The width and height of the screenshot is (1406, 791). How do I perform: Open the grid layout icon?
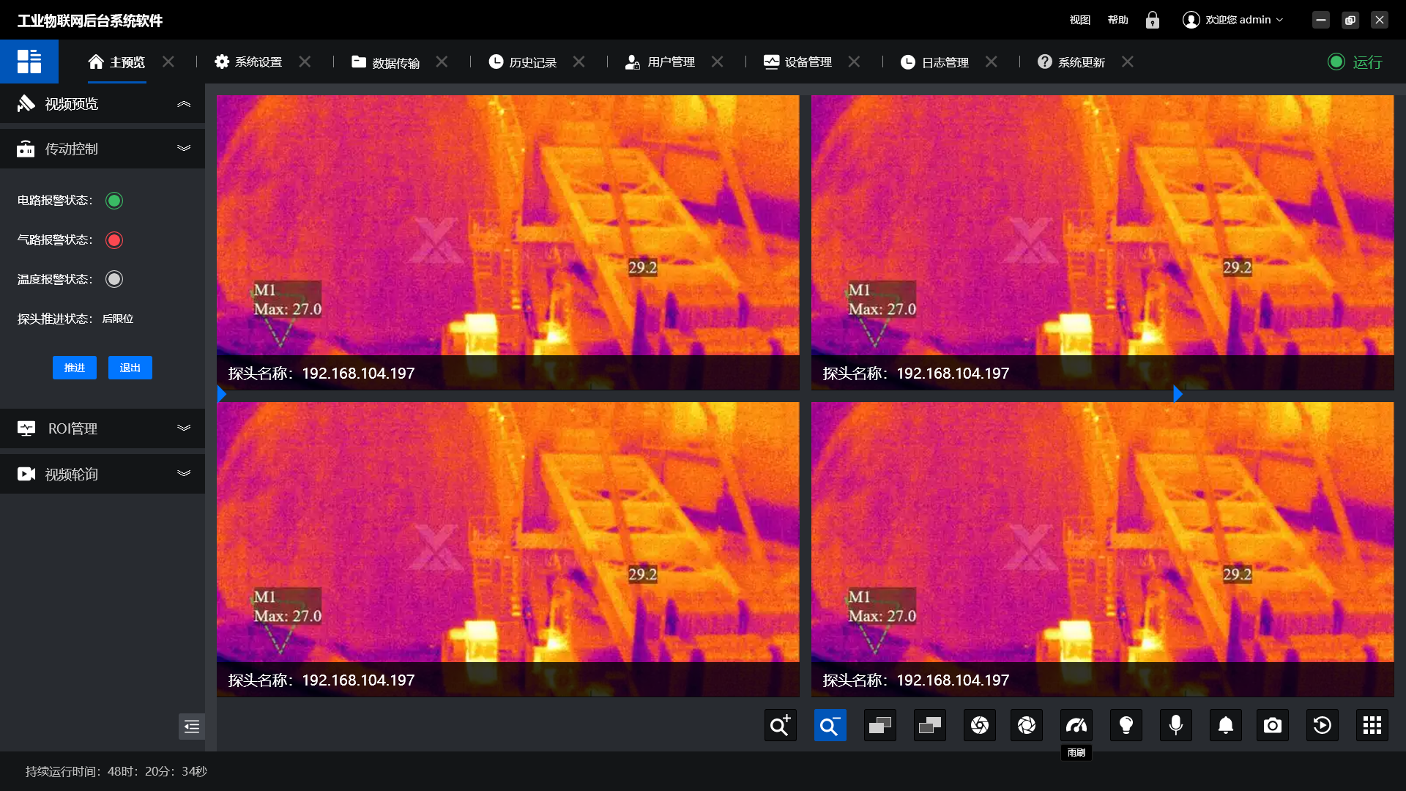click(x=1372, y=725)
